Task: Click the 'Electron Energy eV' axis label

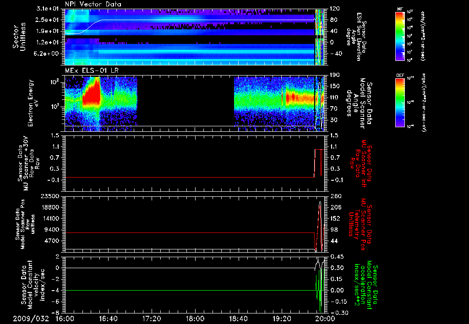Action: pos(33,103)
